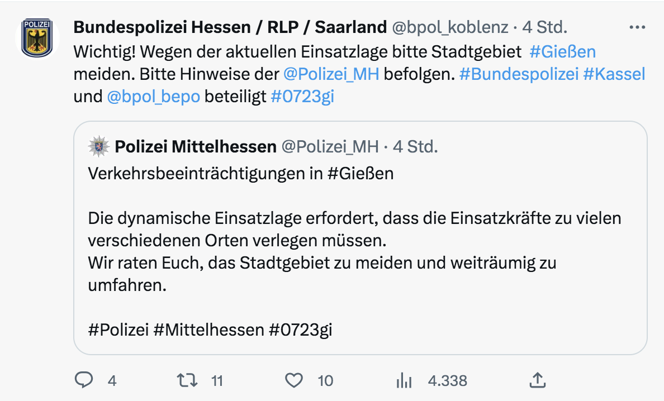Click the @bpol_koblenz handle
Screen dimensions: 664x401
tap(449, 27)
